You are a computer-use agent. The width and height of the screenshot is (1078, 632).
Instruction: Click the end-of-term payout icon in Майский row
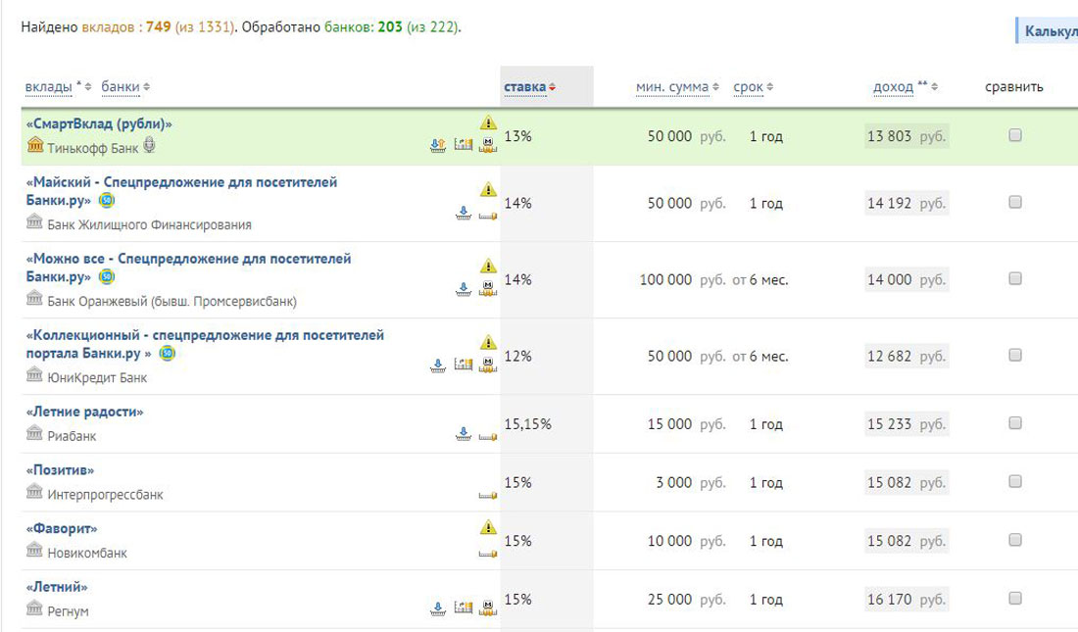(488, 216)
